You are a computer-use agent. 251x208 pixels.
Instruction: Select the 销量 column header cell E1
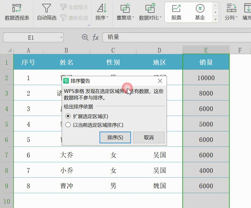(206, 62)
